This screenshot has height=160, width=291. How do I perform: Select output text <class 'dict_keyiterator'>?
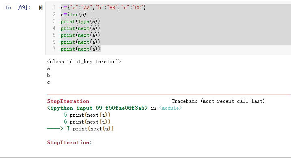pos(84,62)
